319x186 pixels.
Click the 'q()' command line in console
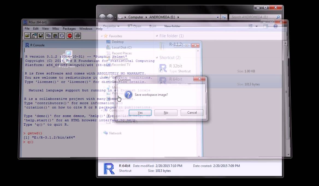click(28, 142)
